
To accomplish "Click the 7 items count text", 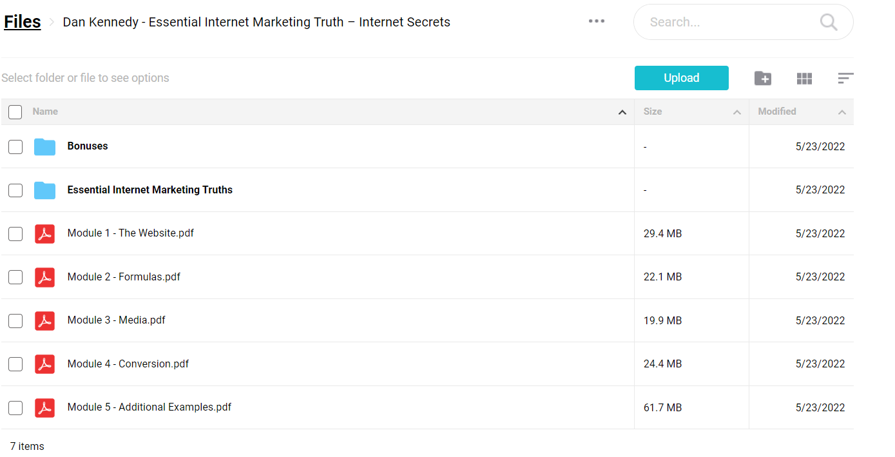I will click(x=27, y=446).
